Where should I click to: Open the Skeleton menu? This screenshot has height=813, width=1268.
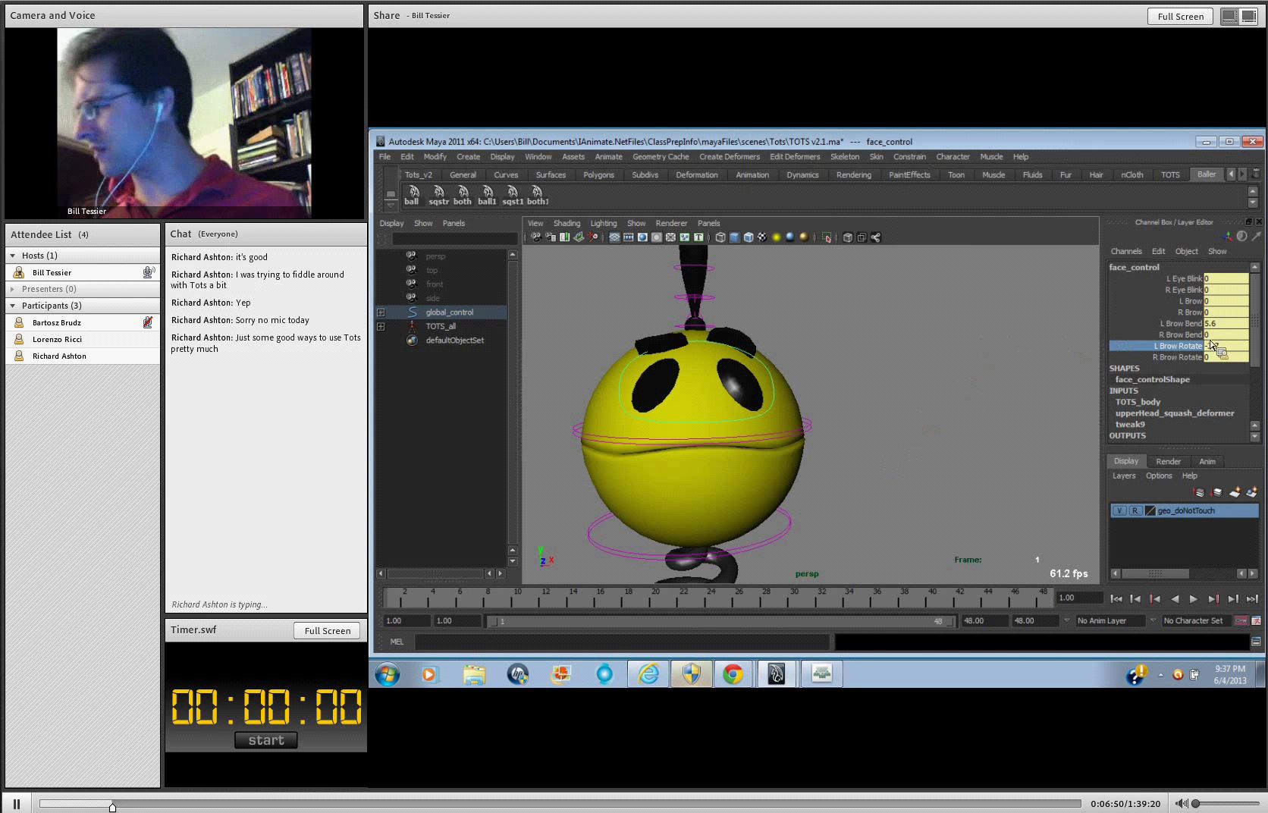tap(845, 157)
